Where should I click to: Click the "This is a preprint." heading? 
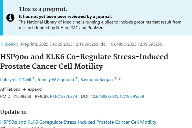click(43, 9)
